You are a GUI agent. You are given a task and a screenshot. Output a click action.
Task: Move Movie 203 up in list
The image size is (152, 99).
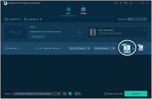[x=149, y=47]
